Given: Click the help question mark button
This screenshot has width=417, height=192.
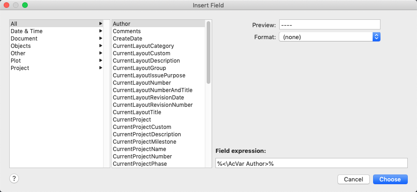Looking at the screenshot, I should click(x=14, y=179).
